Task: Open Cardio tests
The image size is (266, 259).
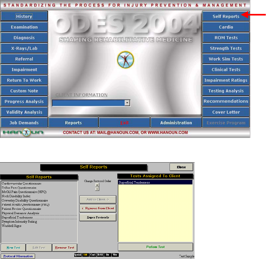Action: pos(226,27)
